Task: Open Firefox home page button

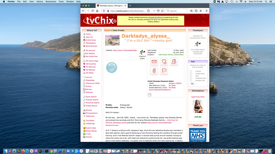Action: (97, 11)
